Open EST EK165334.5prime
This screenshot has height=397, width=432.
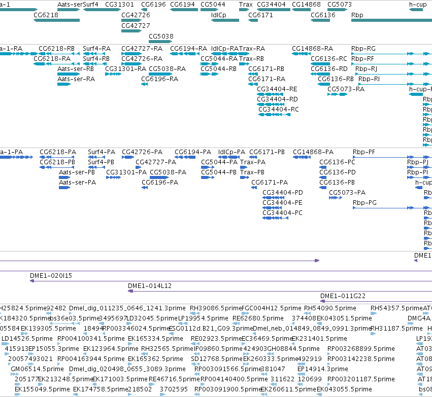coord(155,339)
